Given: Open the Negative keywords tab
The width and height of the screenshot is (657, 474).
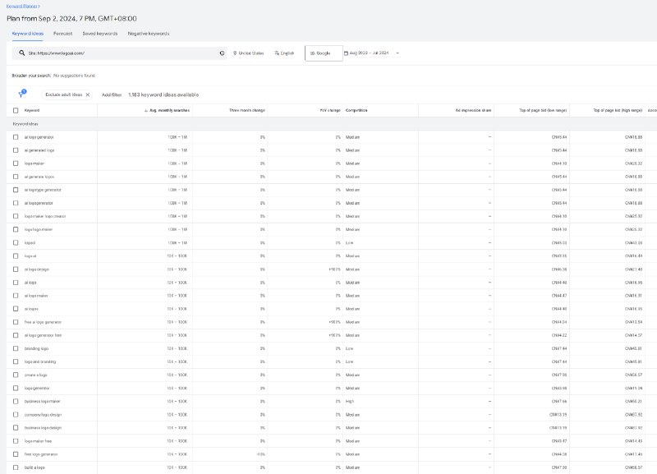Looking at the screenshot, I should [x=149, y=34].
